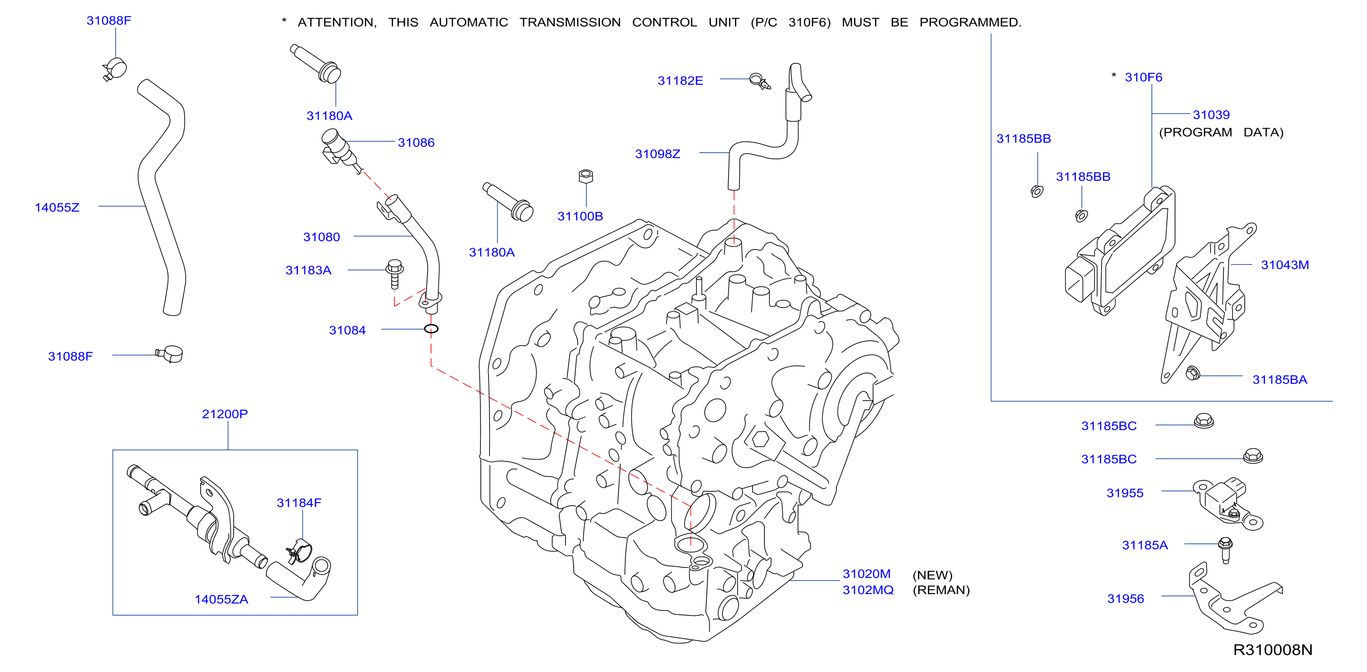The image size is (1367, 672).
Task: Click the upper 31185BC label
Action: [1108, 426]
